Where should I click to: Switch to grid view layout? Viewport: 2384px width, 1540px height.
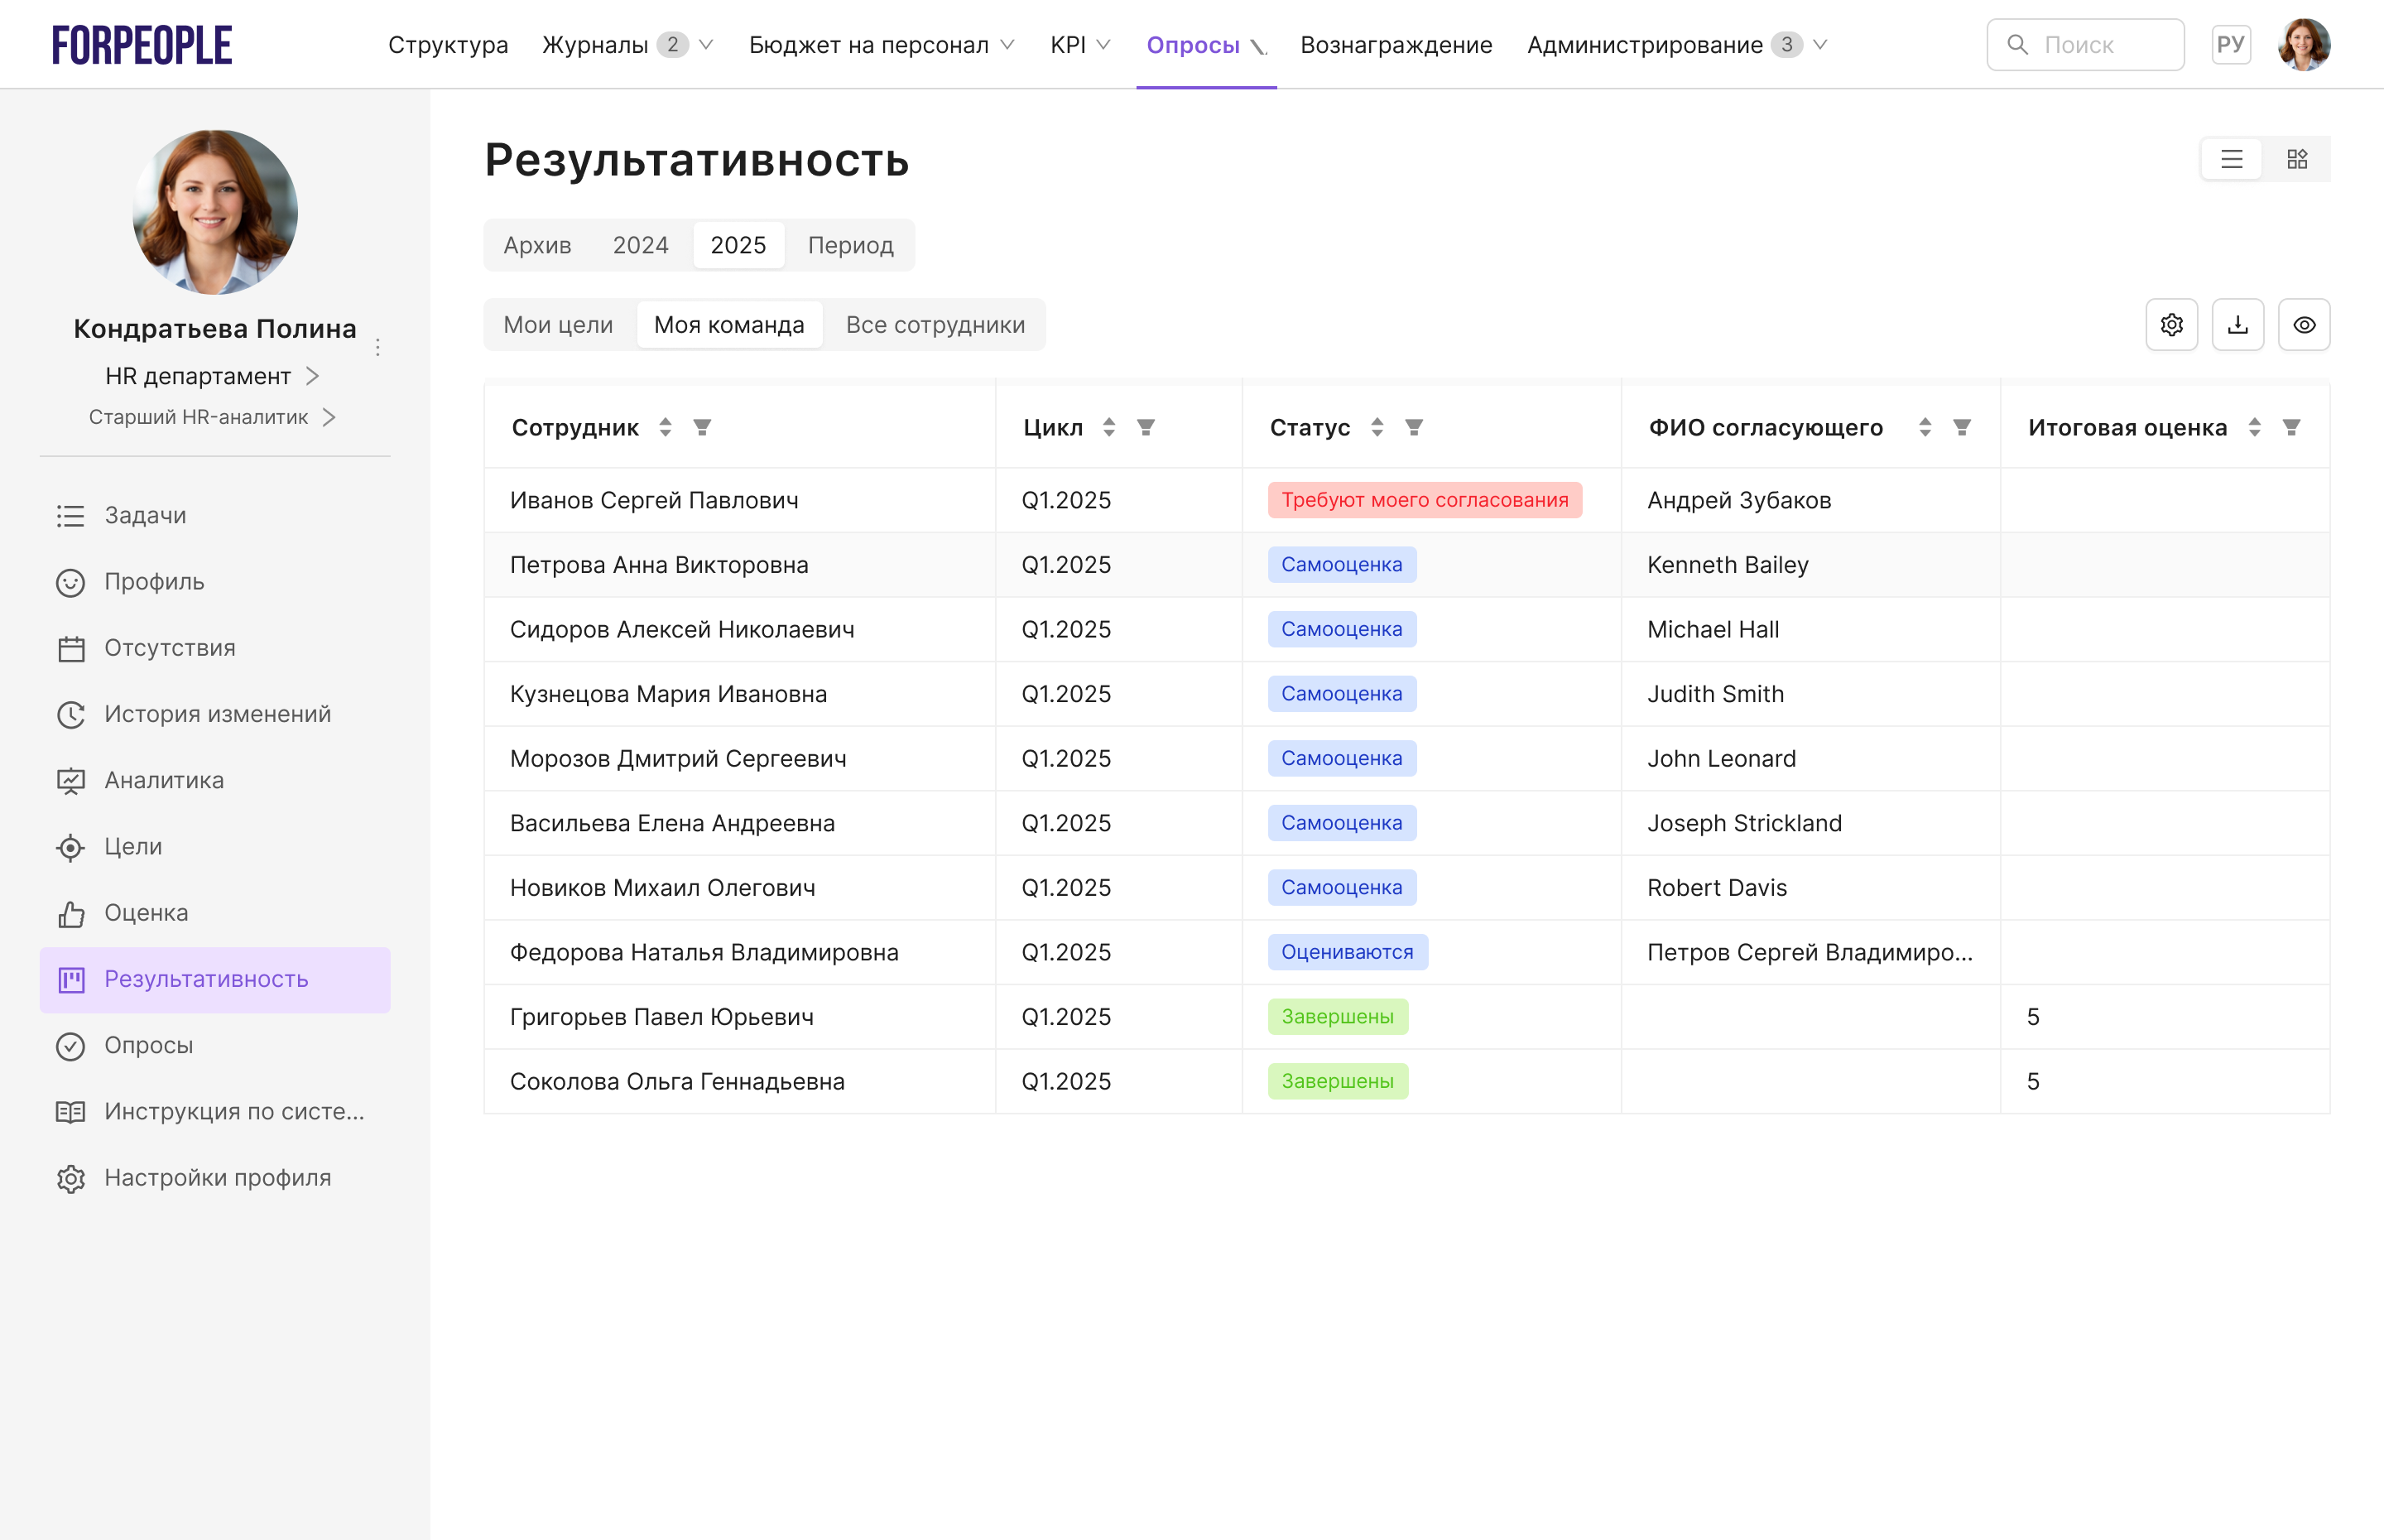coord(2297,160)
